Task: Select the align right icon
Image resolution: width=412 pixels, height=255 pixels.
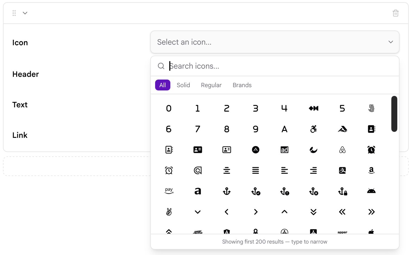Action: (313, 171)
